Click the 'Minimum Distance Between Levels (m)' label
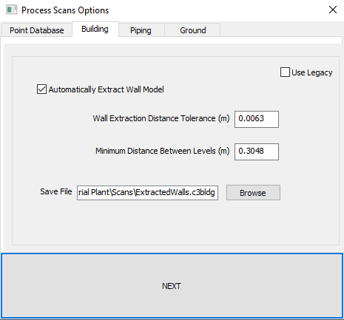The image size is (344, 320). tap(163, 151)
